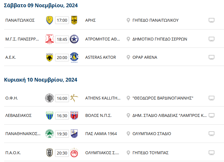Open ΠΑΝΑΙΤΩΛΙΚΟΣ team page link
224x162 pixels.
(x=20, y=20)
